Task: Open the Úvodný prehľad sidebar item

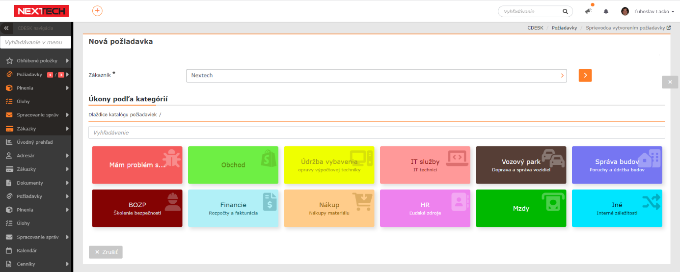Action: pos(34,142)
